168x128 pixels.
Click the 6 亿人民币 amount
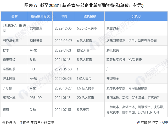click(x=85, y=41)
